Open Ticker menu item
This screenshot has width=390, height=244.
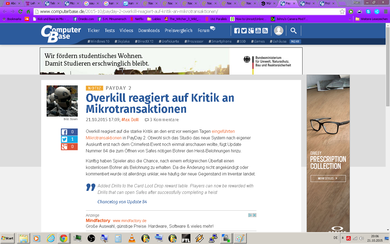93,30
